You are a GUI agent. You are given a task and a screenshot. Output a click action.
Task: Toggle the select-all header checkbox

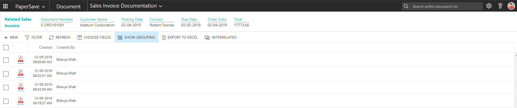pyautogui.click(x=6, y=48)
